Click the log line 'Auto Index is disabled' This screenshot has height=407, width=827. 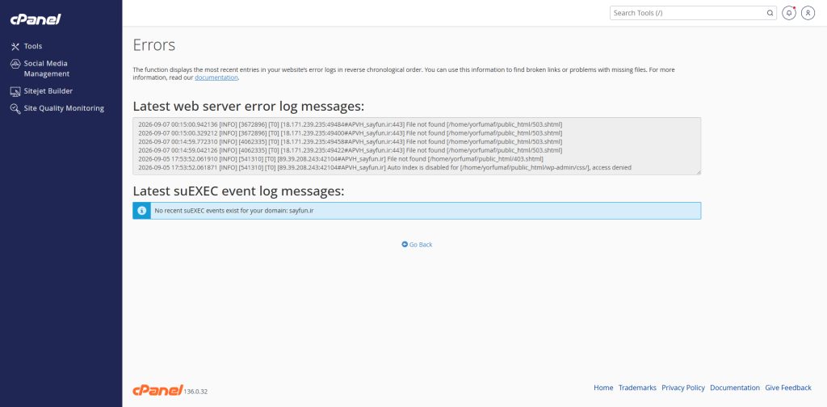coord(384,168)
